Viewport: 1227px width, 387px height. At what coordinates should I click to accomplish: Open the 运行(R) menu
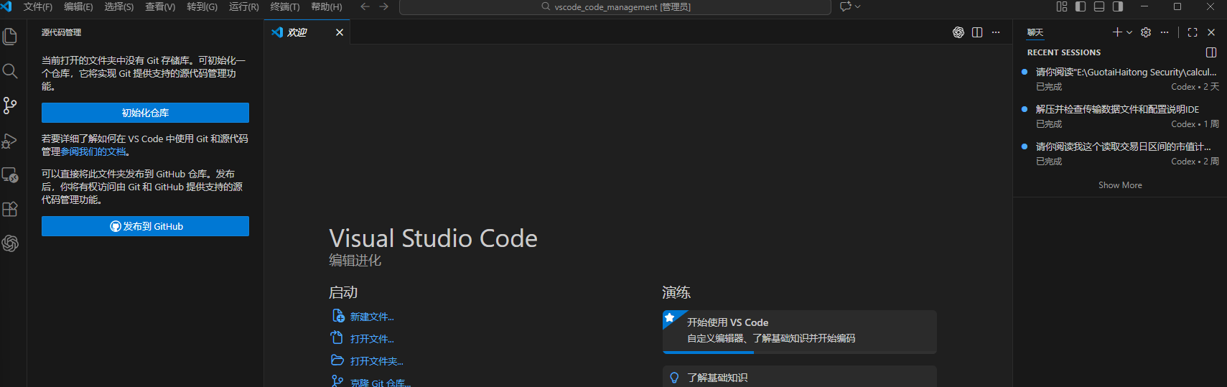coord(243,6)
